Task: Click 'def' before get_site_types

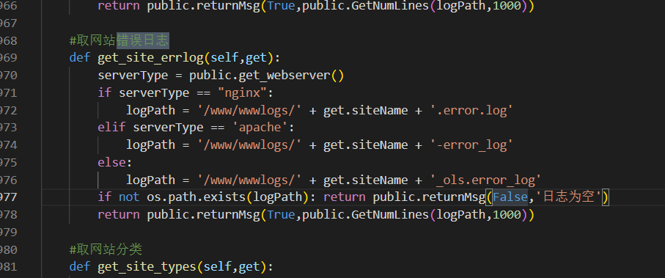Action: pos(80,266)
